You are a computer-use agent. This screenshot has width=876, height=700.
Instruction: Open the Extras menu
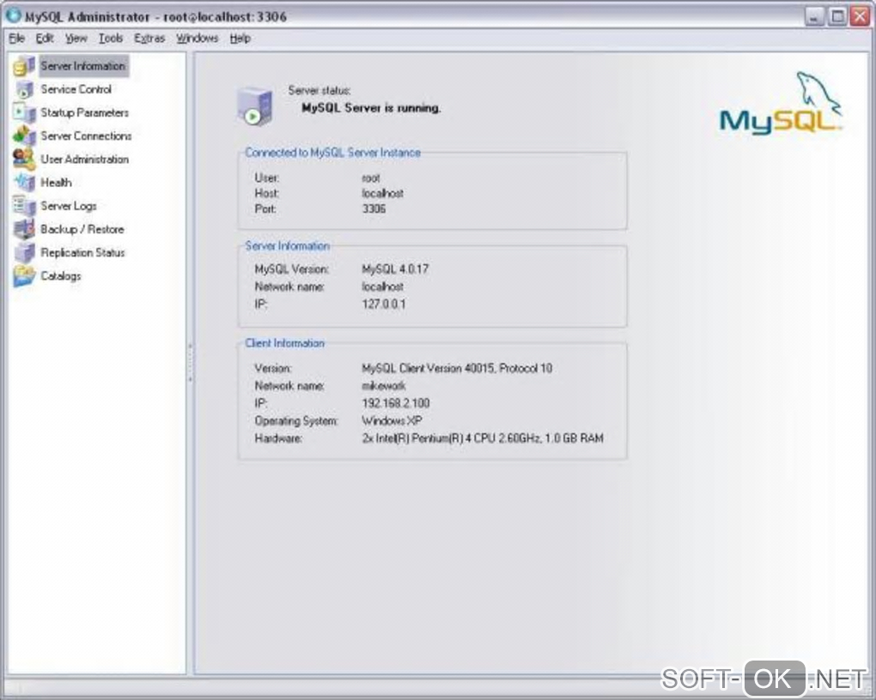pos(149,38)
